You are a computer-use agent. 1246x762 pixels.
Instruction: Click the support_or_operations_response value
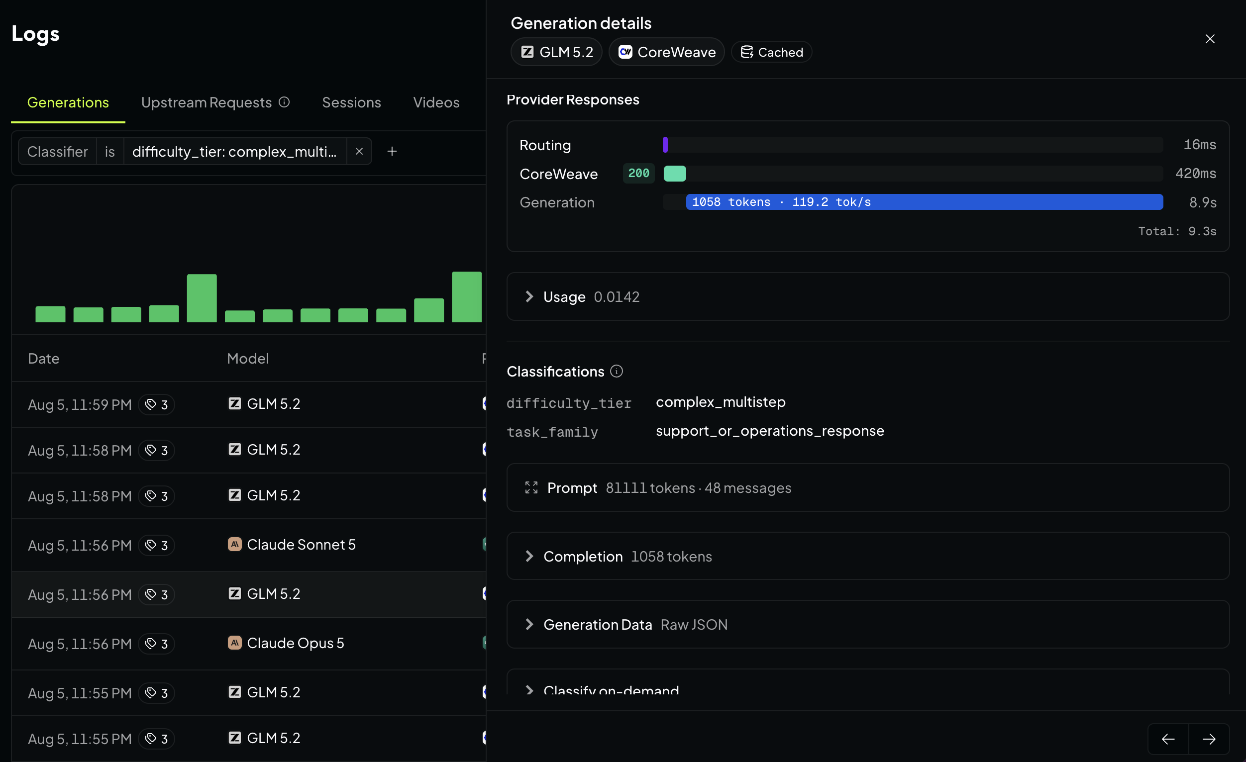click(x=770, y=431)
